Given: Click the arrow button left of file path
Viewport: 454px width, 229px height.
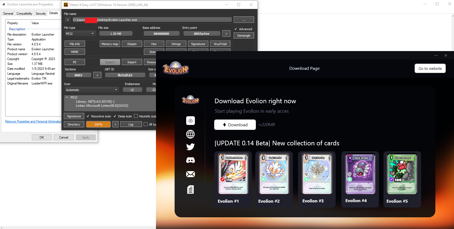Looking at the screenshot, I should tap(68, 20).
